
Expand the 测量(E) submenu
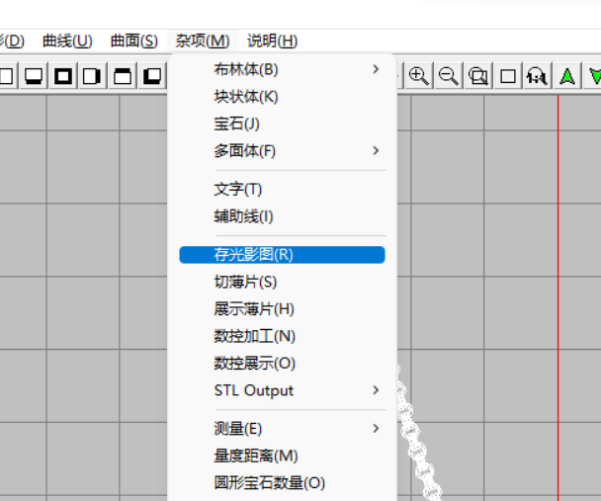(x=282, y=429)
